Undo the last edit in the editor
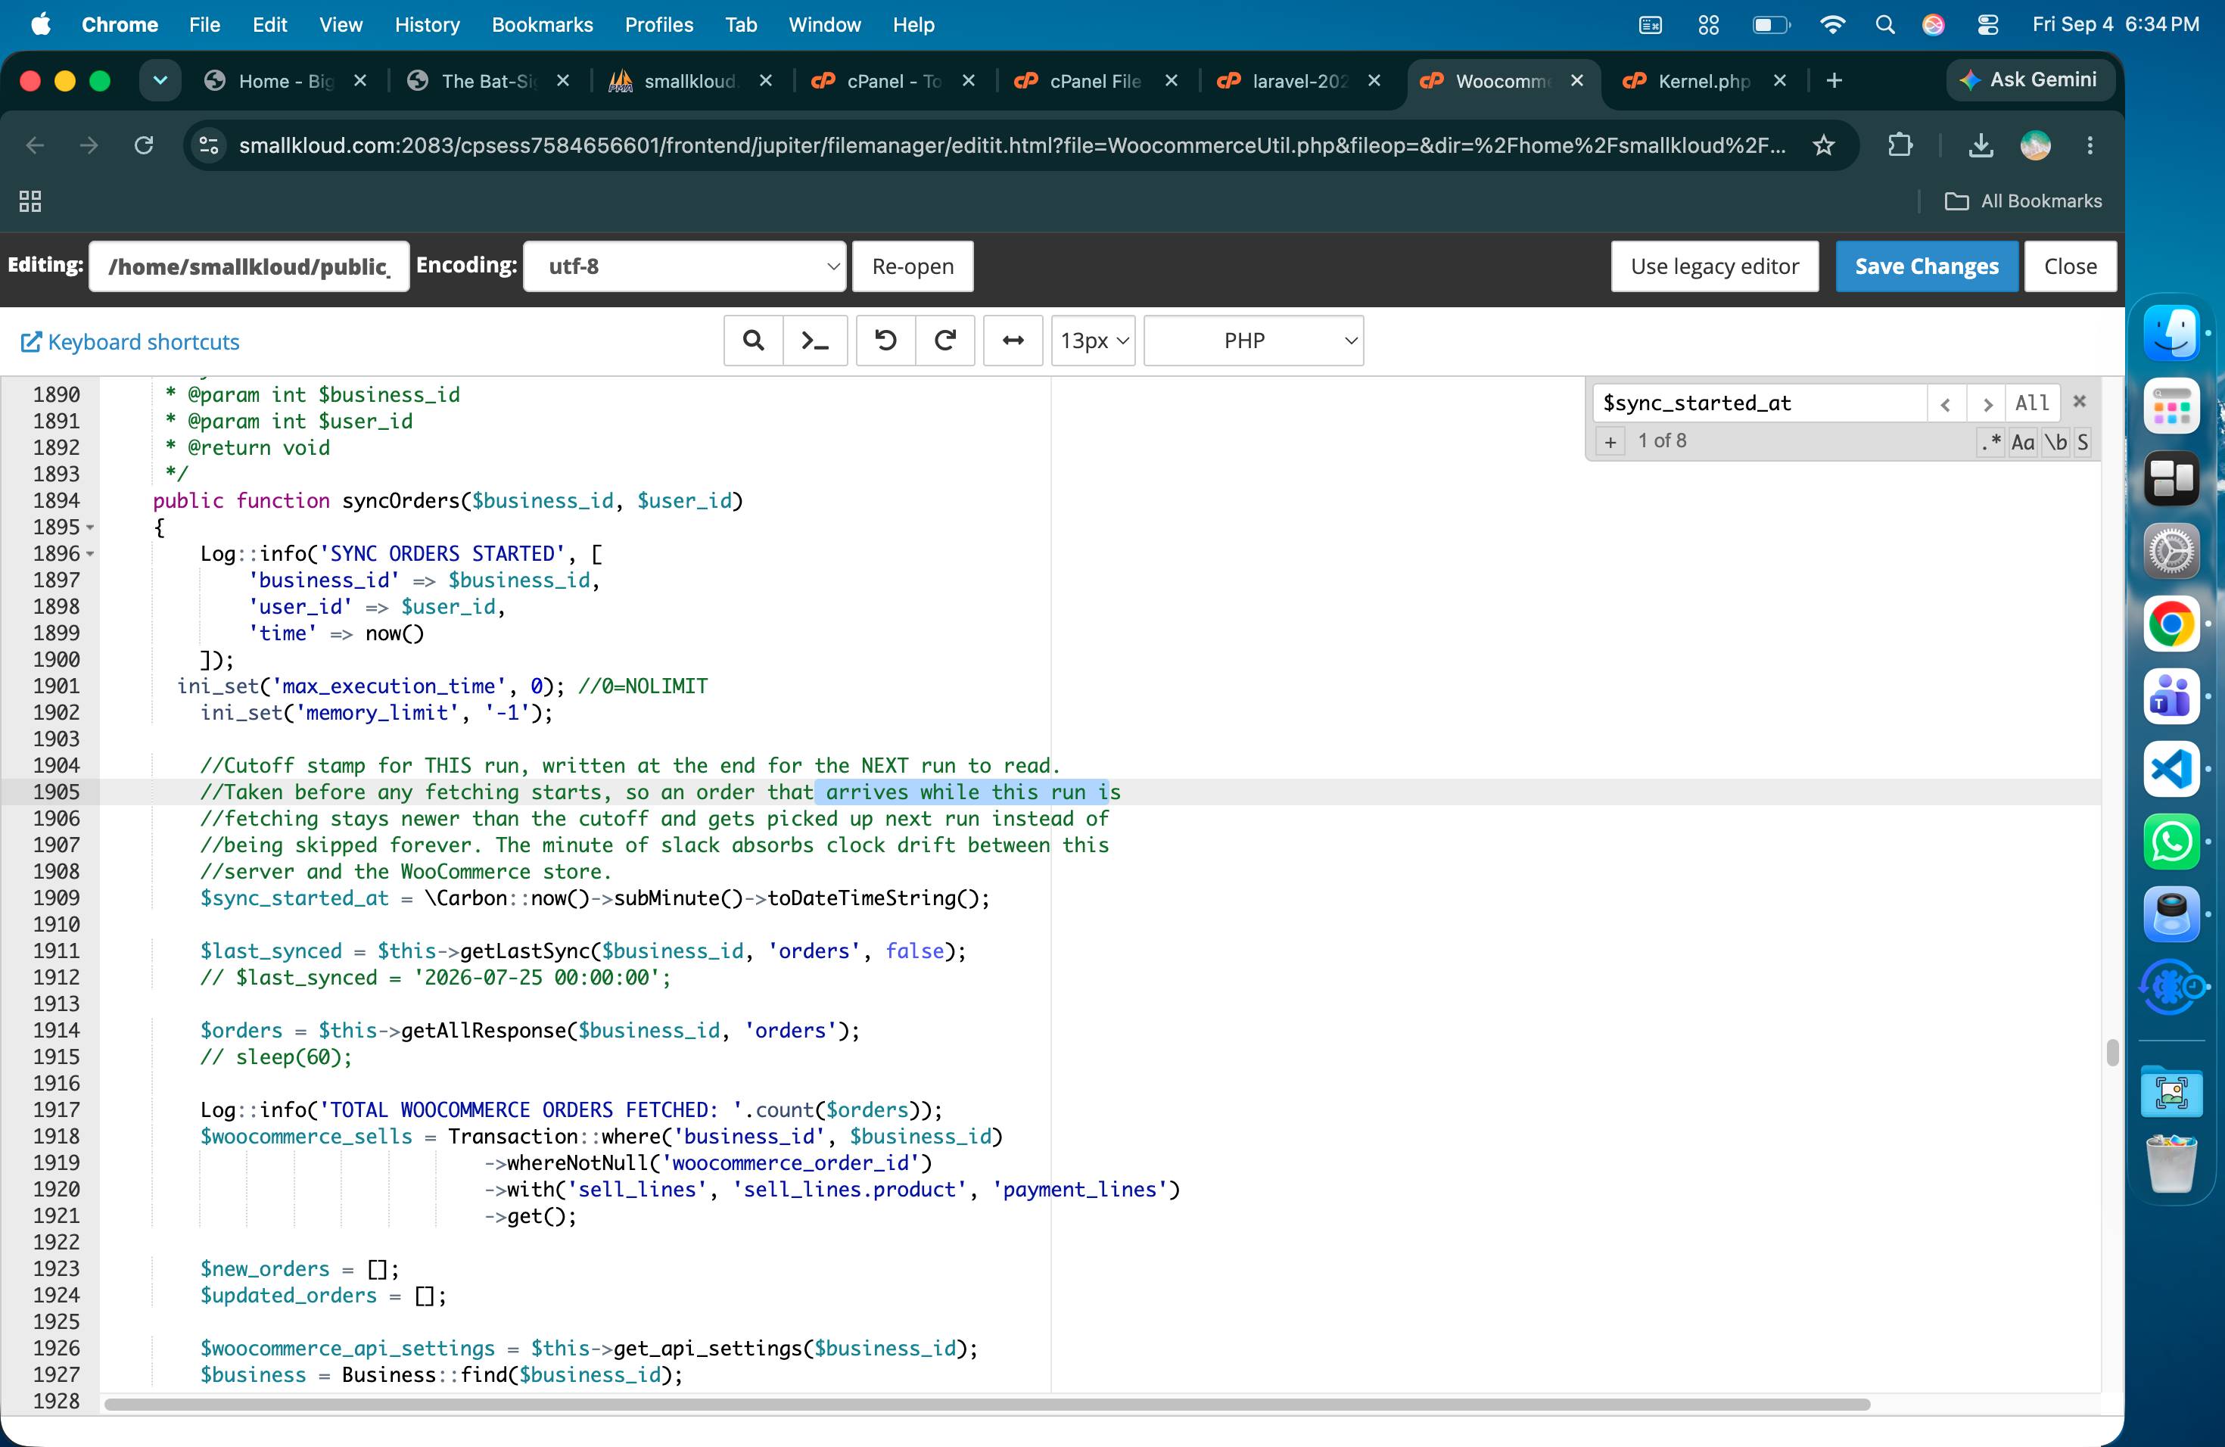 tap(885, 341)
